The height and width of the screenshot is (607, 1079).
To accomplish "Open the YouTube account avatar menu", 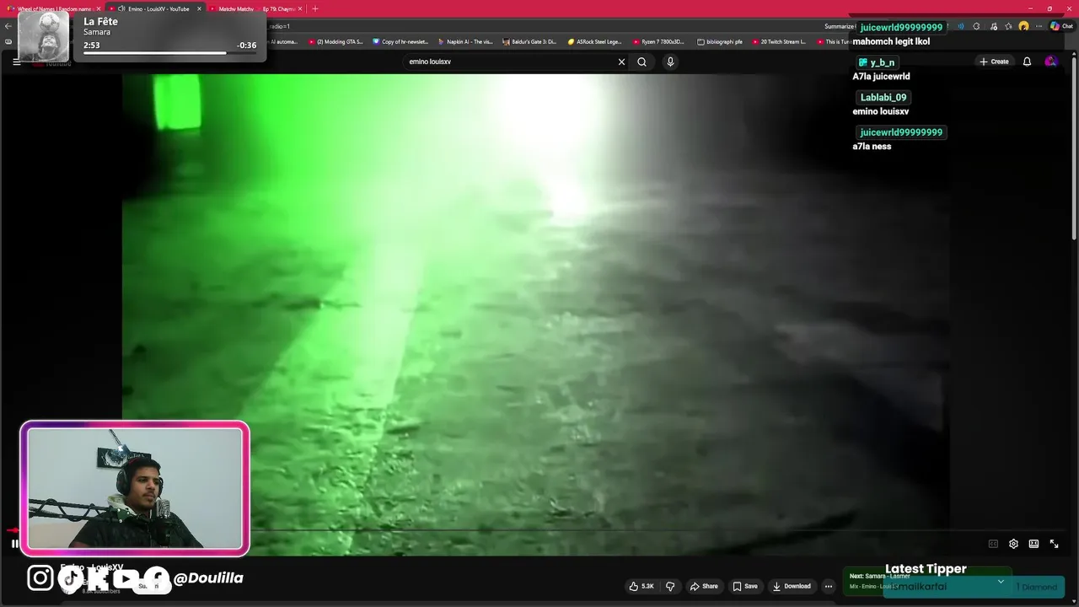I will (x=1050, y=62).
